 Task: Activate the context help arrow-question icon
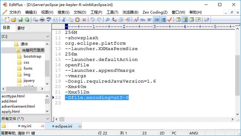pyautogui.click(x=207, y=20)
